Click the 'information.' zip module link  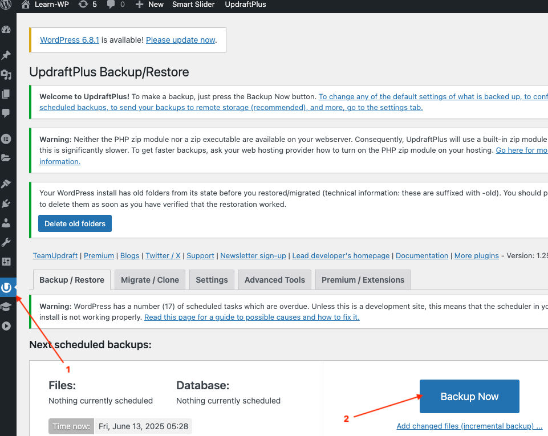click(x=60, y=162)
